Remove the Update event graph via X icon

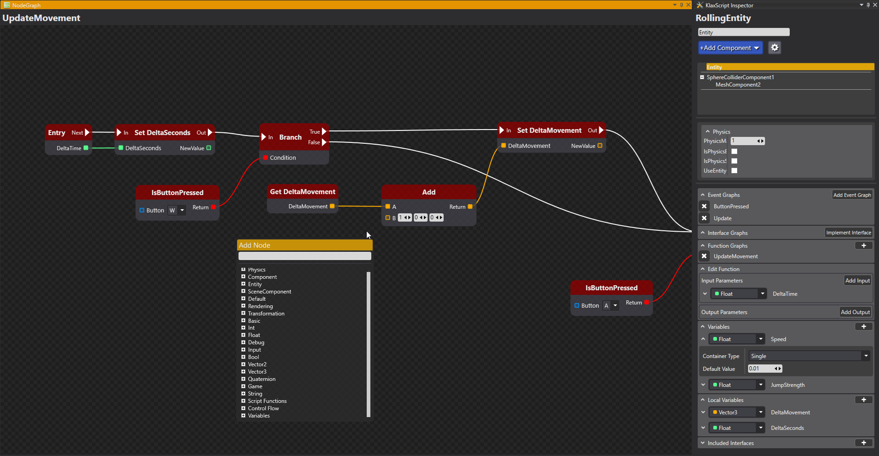pos(704,218)
